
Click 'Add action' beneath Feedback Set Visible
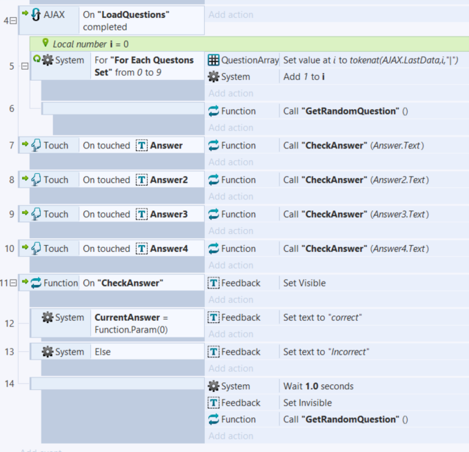(x=231, y=299)
